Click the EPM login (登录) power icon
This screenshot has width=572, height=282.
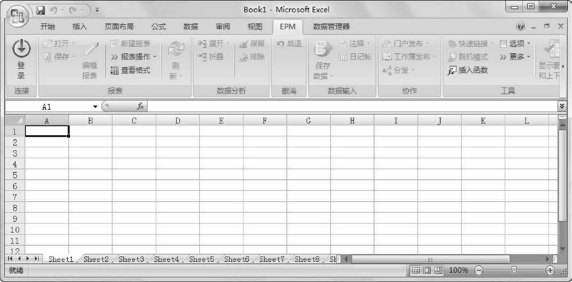click(21, 48)
